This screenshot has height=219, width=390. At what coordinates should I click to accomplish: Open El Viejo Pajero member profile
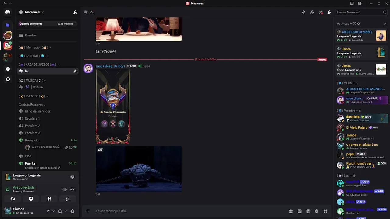click(x=362, y=127)
